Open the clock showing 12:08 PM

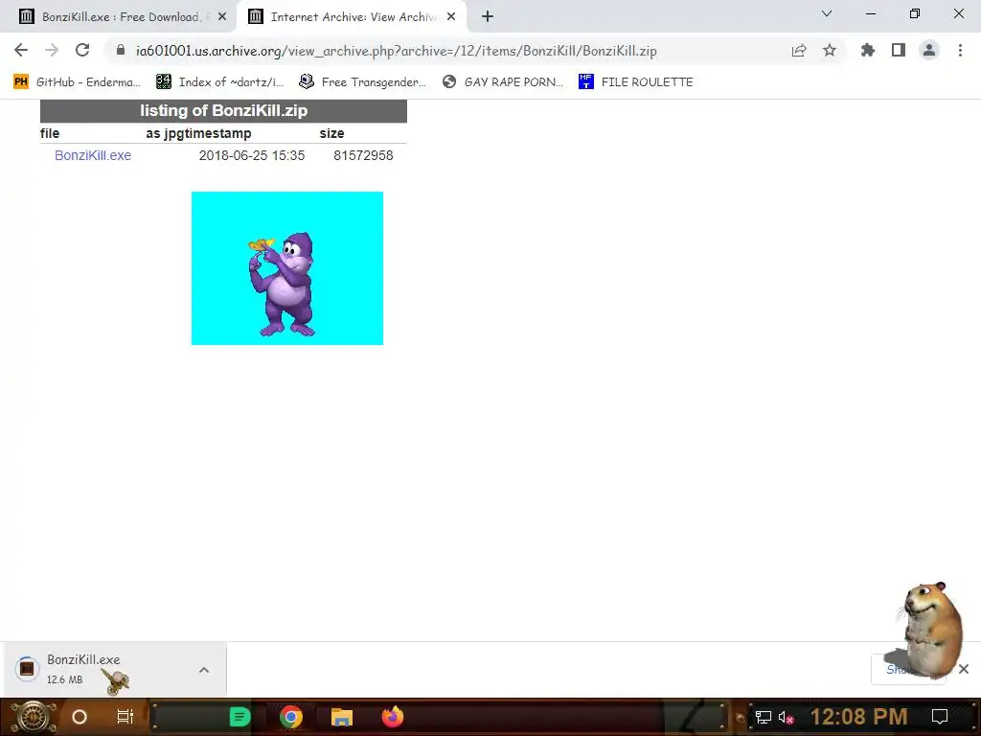[859, 717]
